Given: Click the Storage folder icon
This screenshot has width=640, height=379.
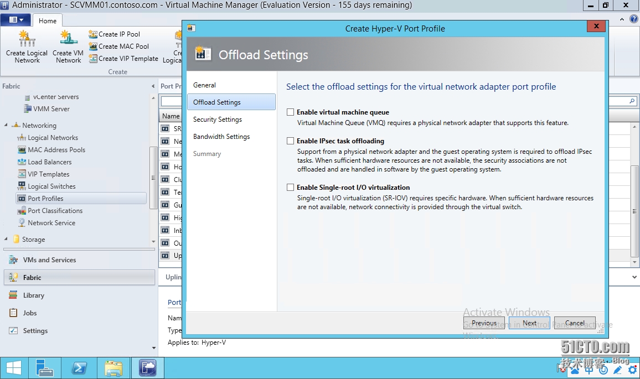Looking at the screenshot, I should [x=16, y=239].
